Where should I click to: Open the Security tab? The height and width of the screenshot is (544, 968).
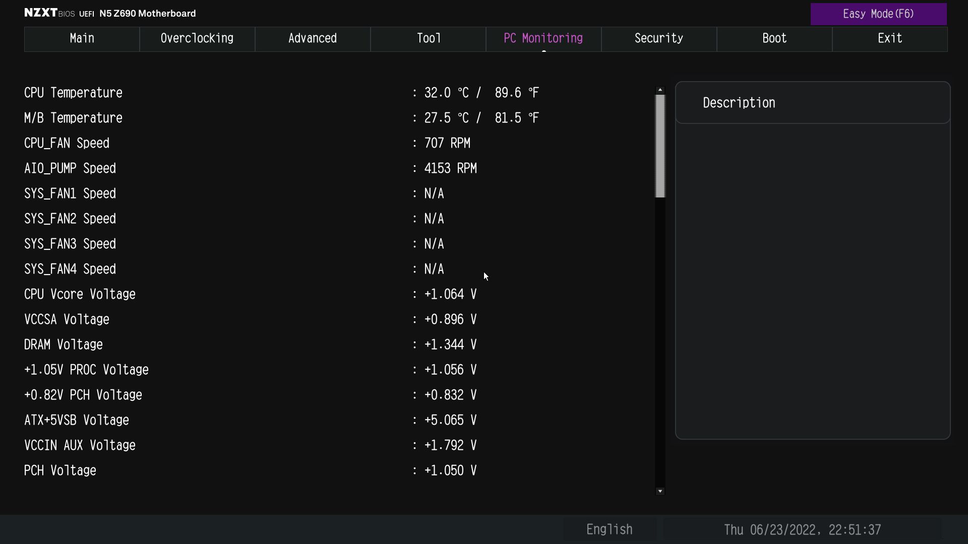point(659,39)
